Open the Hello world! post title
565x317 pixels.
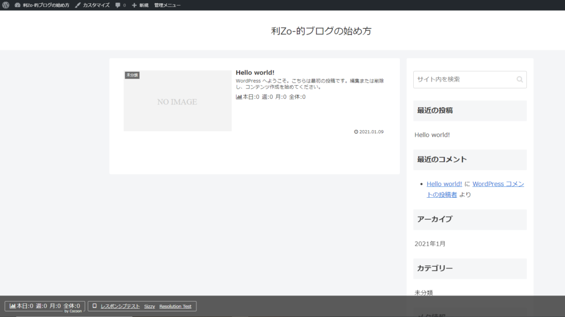pyautogui.click(x=255, y=72)
